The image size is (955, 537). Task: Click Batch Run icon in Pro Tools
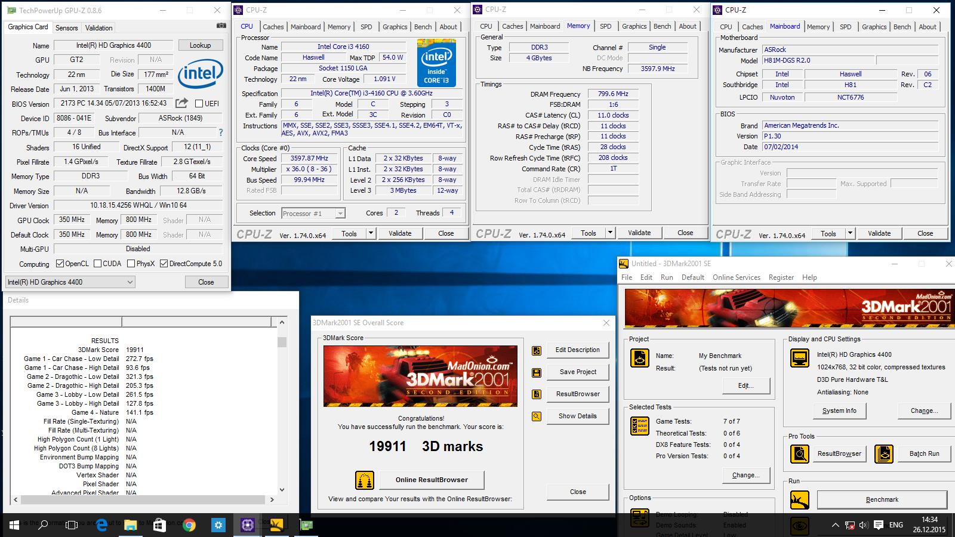884,454
